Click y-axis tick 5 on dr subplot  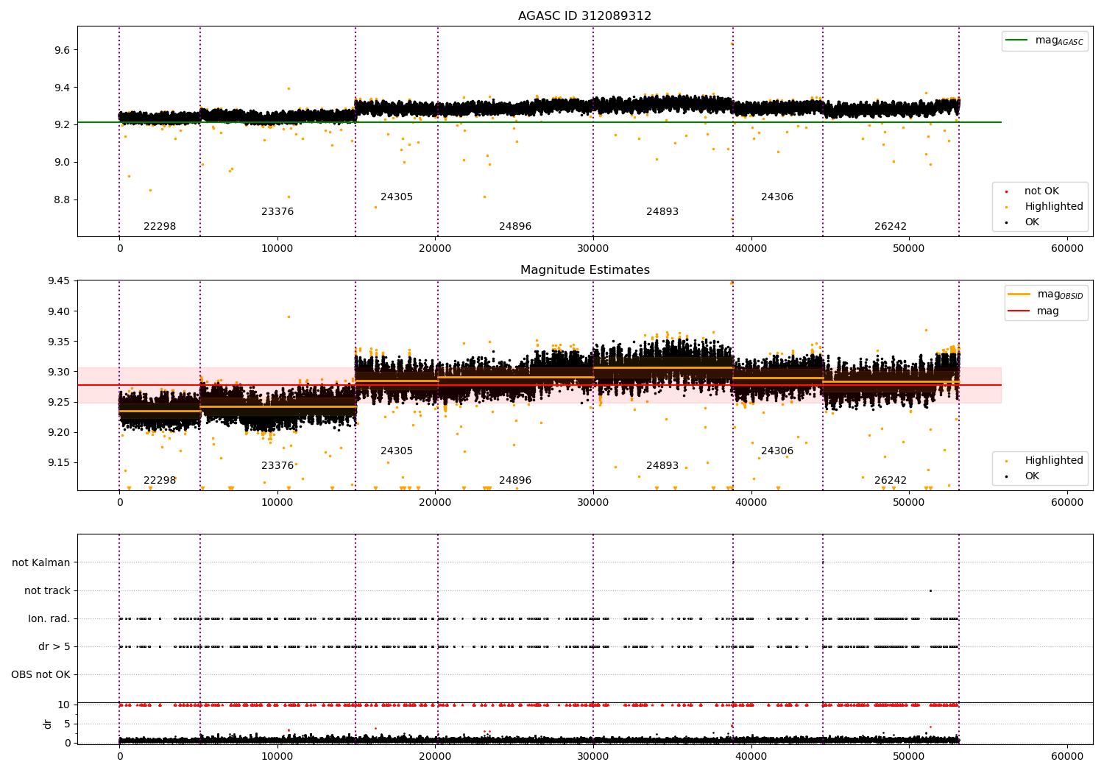tap(67, 724)
